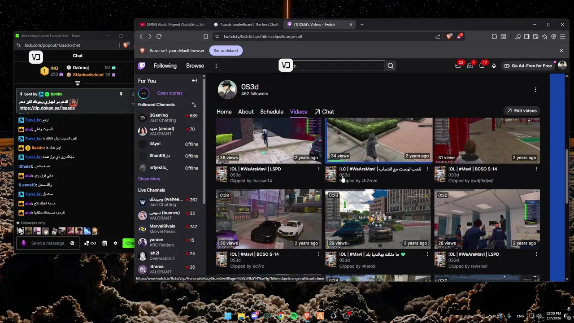574x323 pixels.
Task: Open options for clip by vhero9
Action: coord(427,254)
